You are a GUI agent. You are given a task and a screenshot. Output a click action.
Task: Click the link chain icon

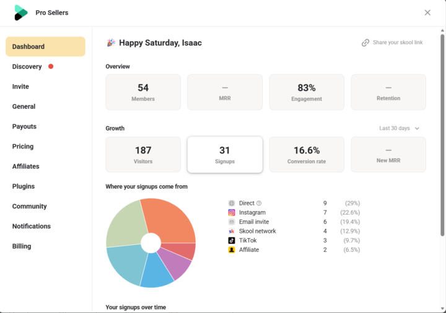coord(365,43)
